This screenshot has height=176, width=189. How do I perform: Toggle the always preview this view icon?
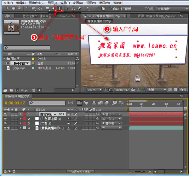tap(83, 90)
